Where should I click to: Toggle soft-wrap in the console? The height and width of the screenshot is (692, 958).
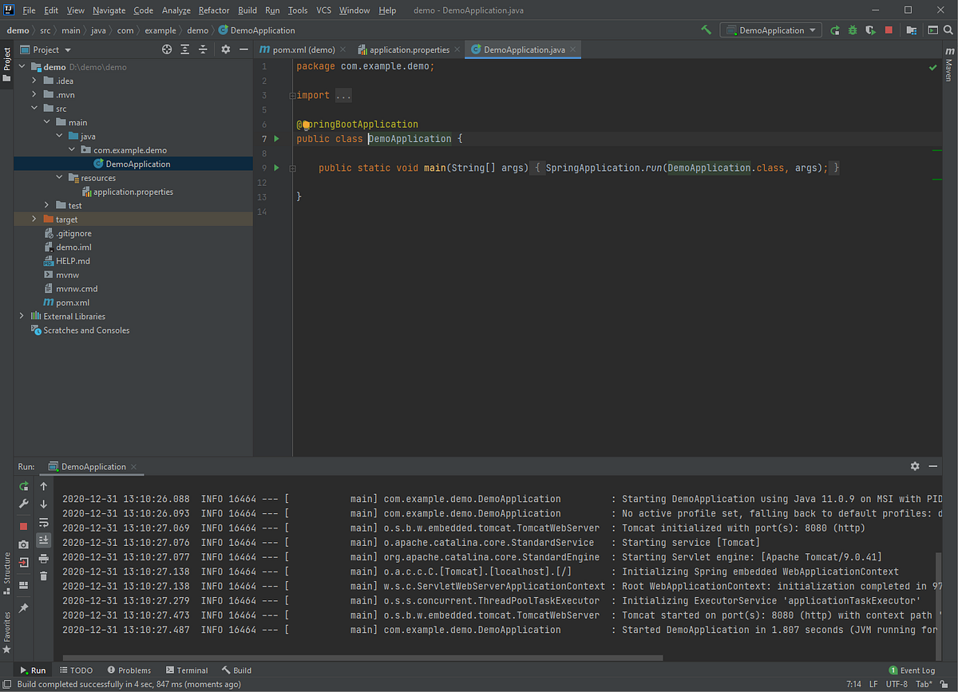coord(44,522)
